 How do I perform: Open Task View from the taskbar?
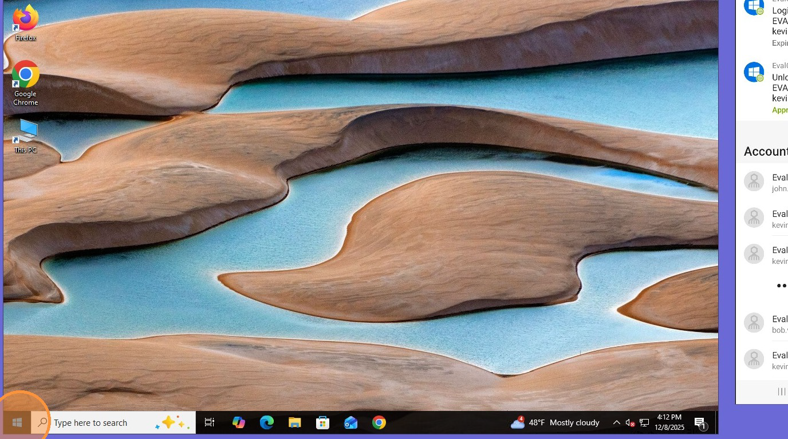[x=210, y=422]
